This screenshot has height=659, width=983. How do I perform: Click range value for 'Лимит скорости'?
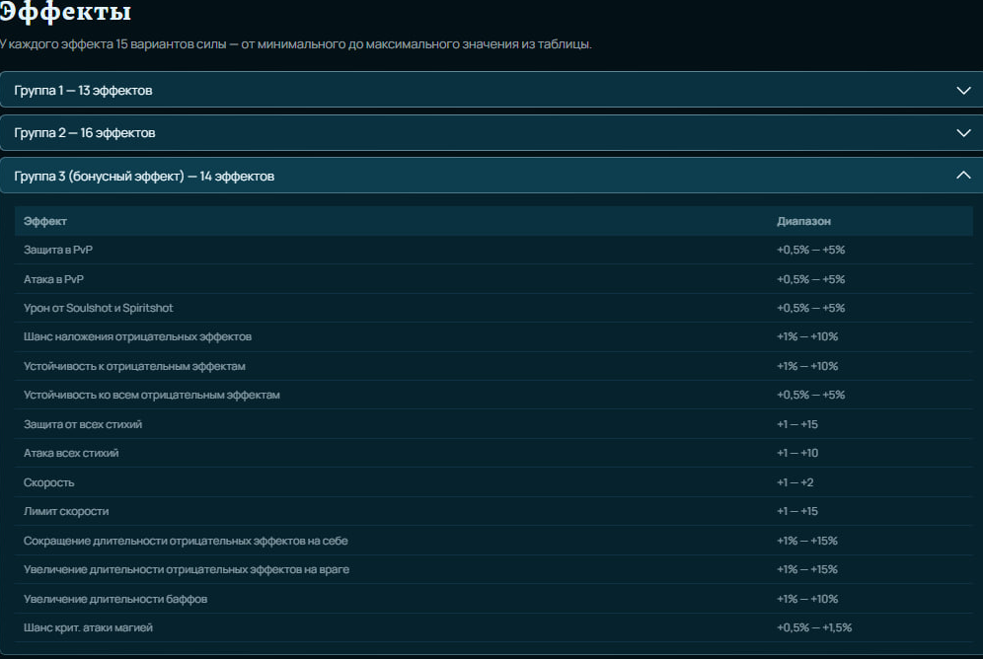[x=797, y=511]
